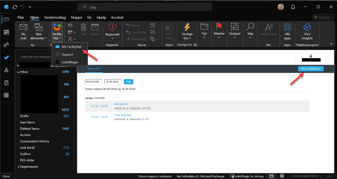Switch to the Acrobat tab
Viewport: 337px width, 179px height.
(117, 17)
